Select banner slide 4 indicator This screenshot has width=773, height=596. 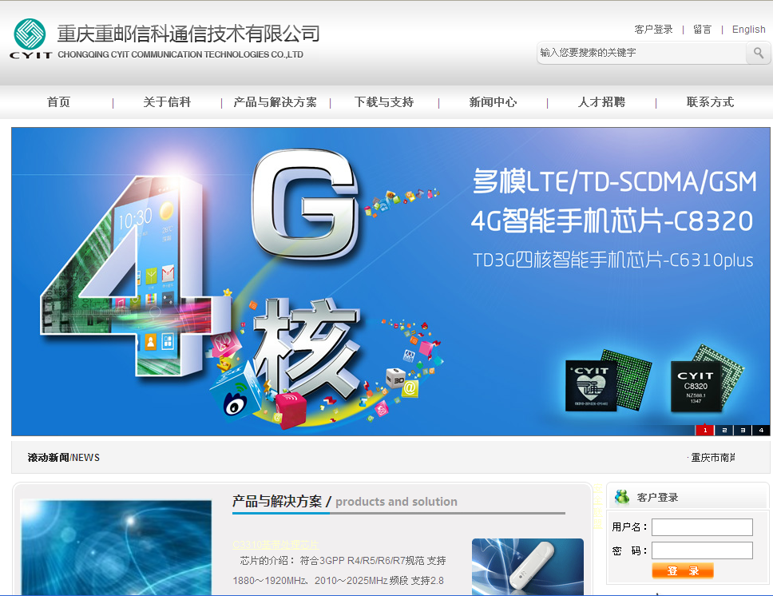(x=761, y=431)
